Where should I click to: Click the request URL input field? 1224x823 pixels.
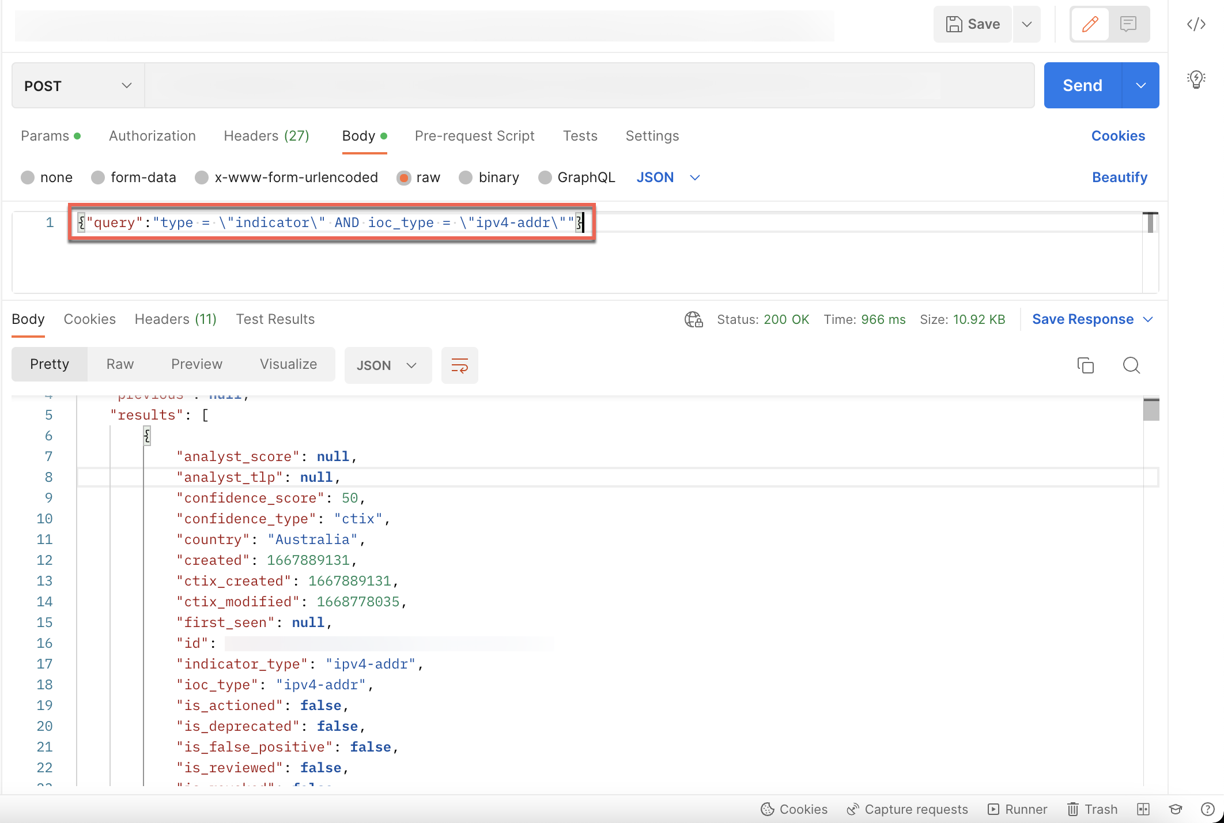click(x=589, y=86)
